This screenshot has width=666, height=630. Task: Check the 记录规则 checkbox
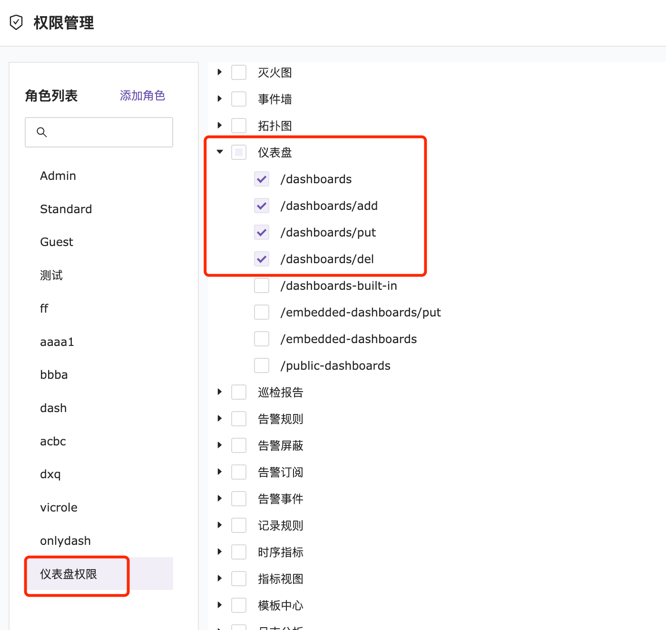point(239,525)
